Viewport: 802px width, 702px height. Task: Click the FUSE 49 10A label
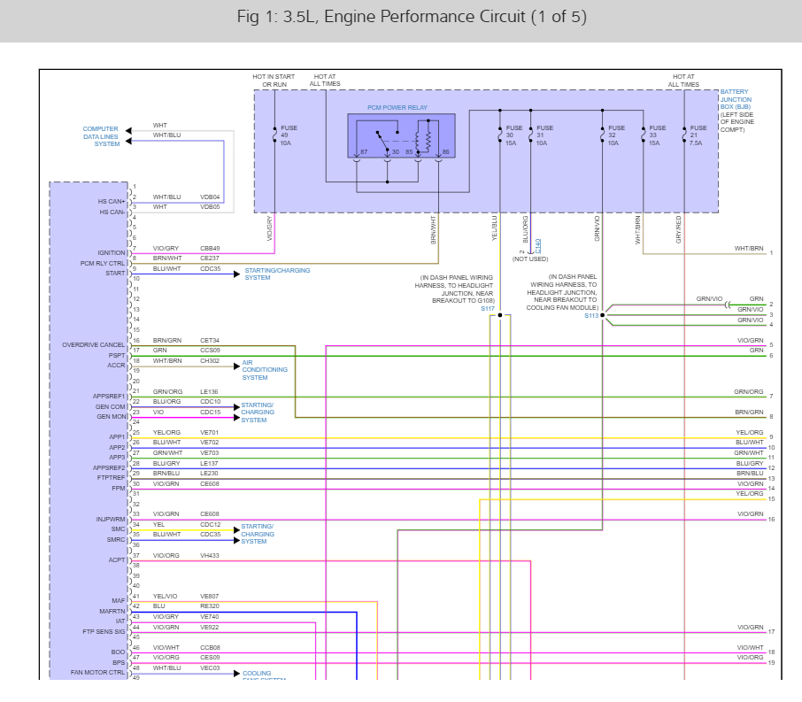click(x=288, y=135)
